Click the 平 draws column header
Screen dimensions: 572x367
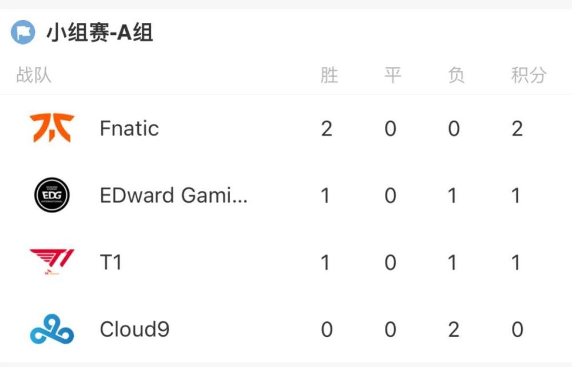click(392, 75)
